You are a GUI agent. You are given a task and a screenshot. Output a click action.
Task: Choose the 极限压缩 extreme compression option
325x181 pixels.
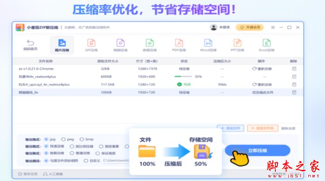tap(46, 153)
